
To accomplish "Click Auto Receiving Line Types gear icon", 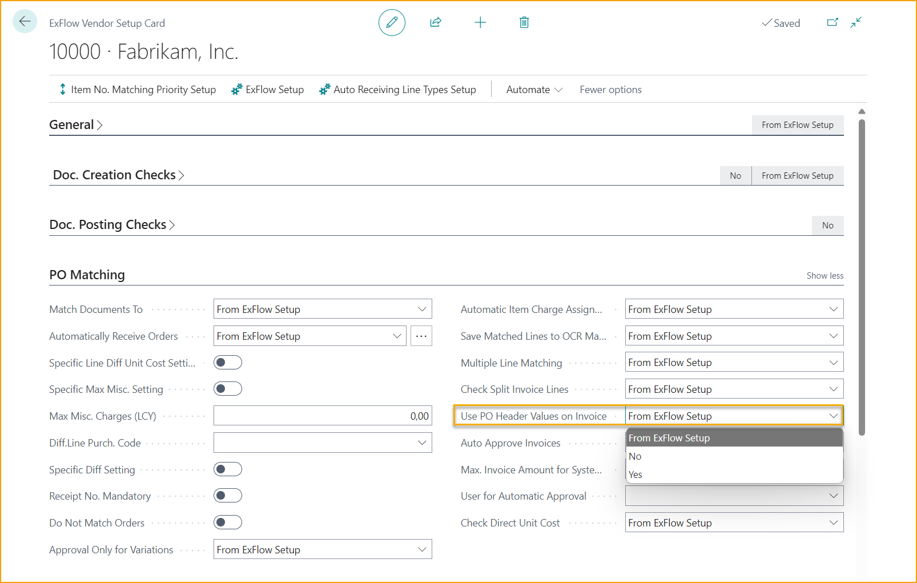I will tap(324, 89).
